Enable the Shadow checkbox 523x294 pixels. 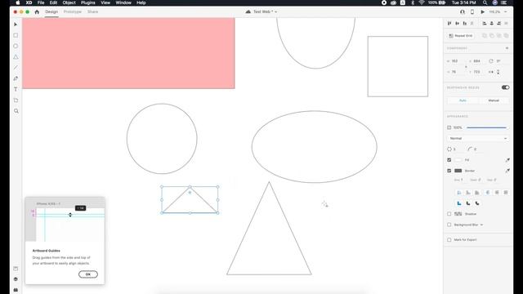point(449,214)
